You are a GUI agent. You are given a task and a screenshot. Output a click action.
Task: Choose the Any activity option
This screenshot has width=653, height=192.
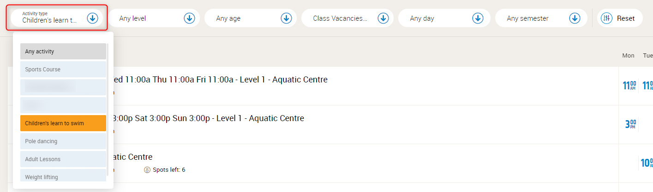pos(63,52)
